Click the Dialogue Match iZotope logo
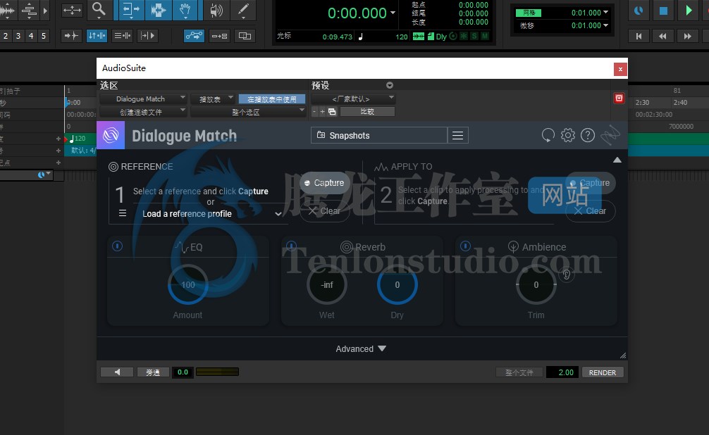 point(111,135)
